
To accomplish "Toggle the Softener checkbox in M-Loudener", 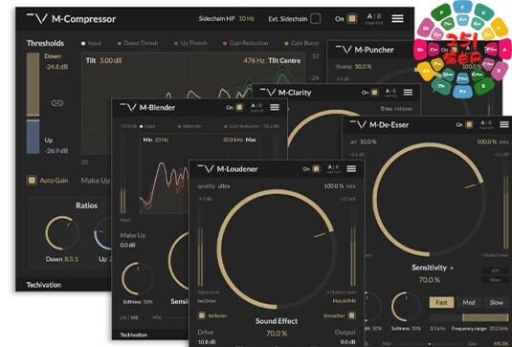I will click(x=202, y=315).
